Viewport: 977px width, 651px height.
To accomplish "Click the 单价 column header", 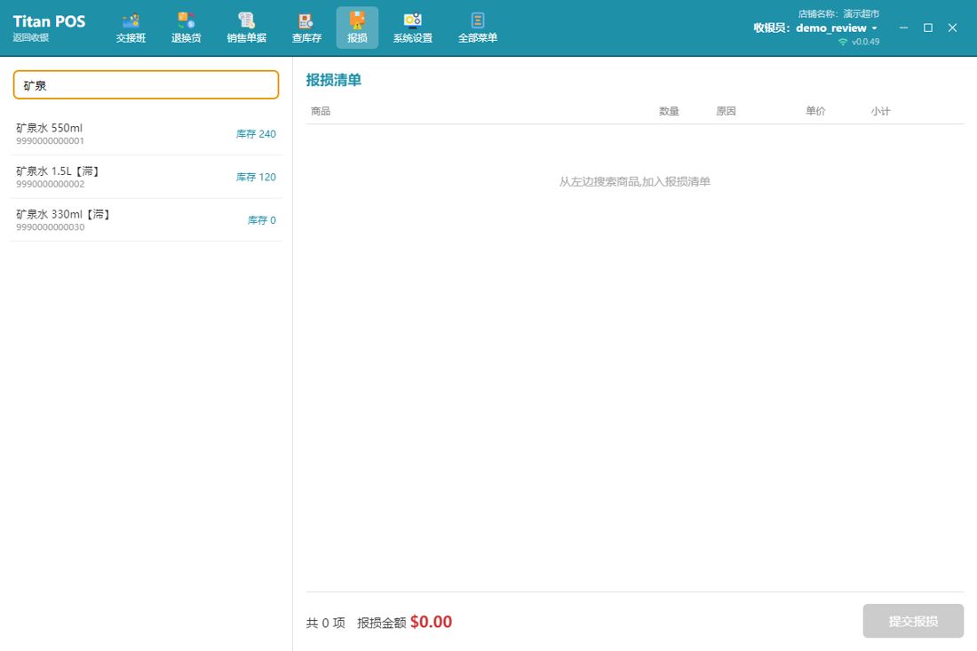I will click(x=815, y=111).
